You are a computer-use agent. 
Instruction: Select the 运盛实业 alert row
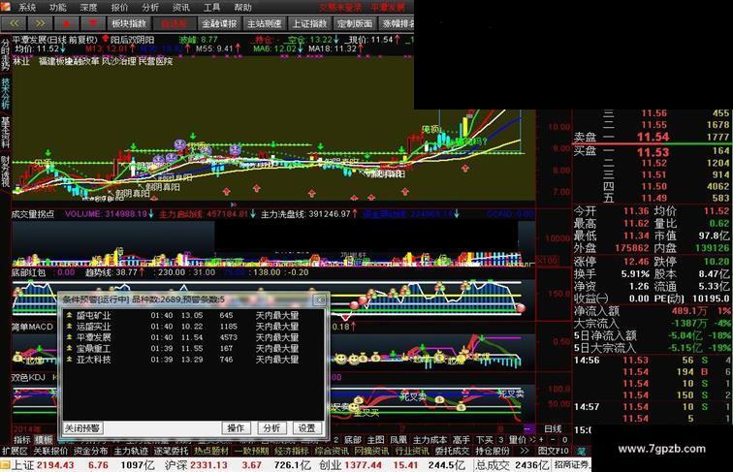click(193, 327)
